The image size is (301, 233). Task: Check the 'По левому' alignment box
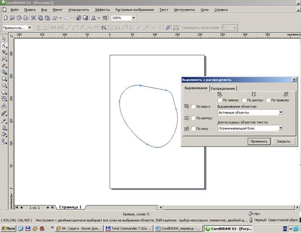click(220, 100)
